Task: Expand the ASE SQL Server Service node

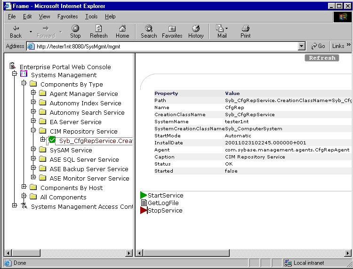Action: [33, 158]
